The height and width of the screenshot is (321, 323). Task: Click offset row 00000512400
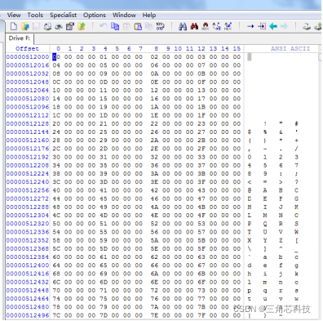[x=28, y=265]
